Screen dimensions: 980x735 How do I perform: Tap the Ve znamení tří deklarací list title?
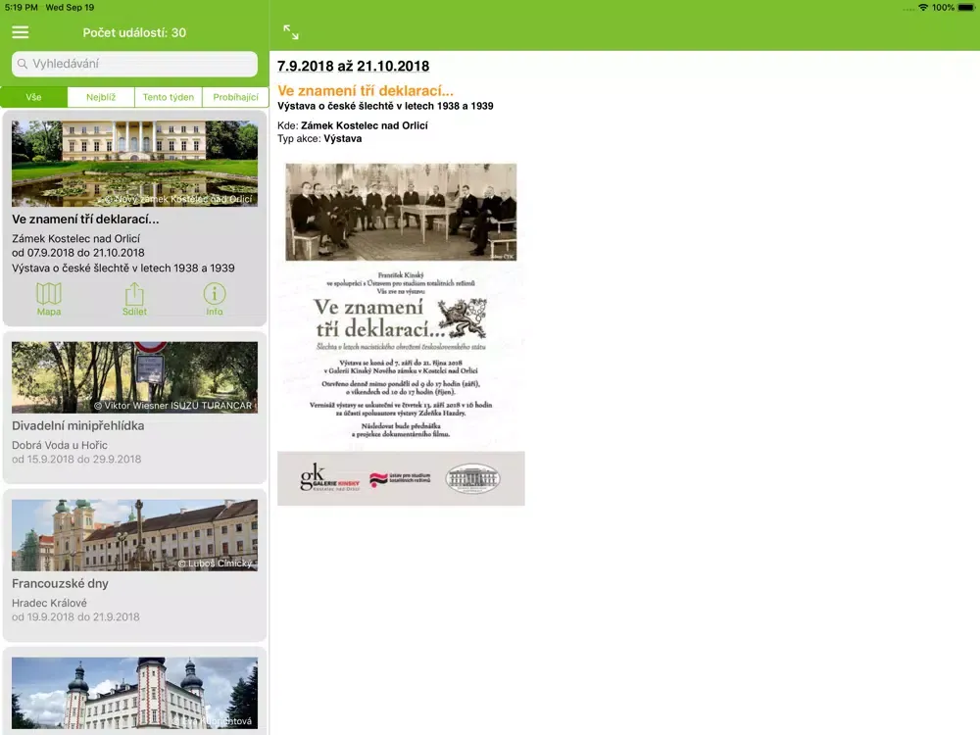click(x=85, y=220)
